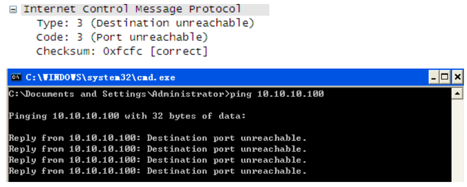Viewport: 467px width, 187px height.
Task: Click the cmd.exe vertical scrollbar track
Action: [x=457, y=141]
